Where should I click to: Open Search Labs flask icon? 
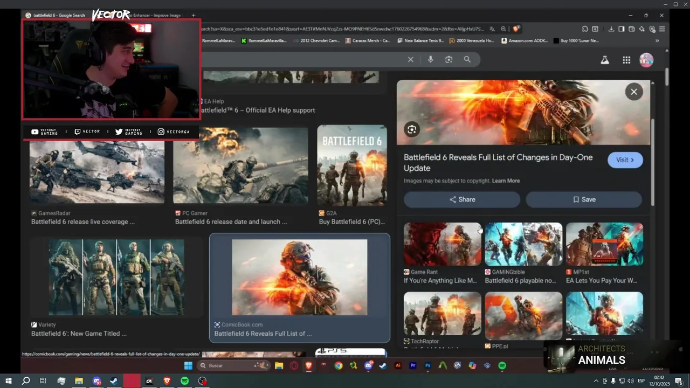[605, 60]
